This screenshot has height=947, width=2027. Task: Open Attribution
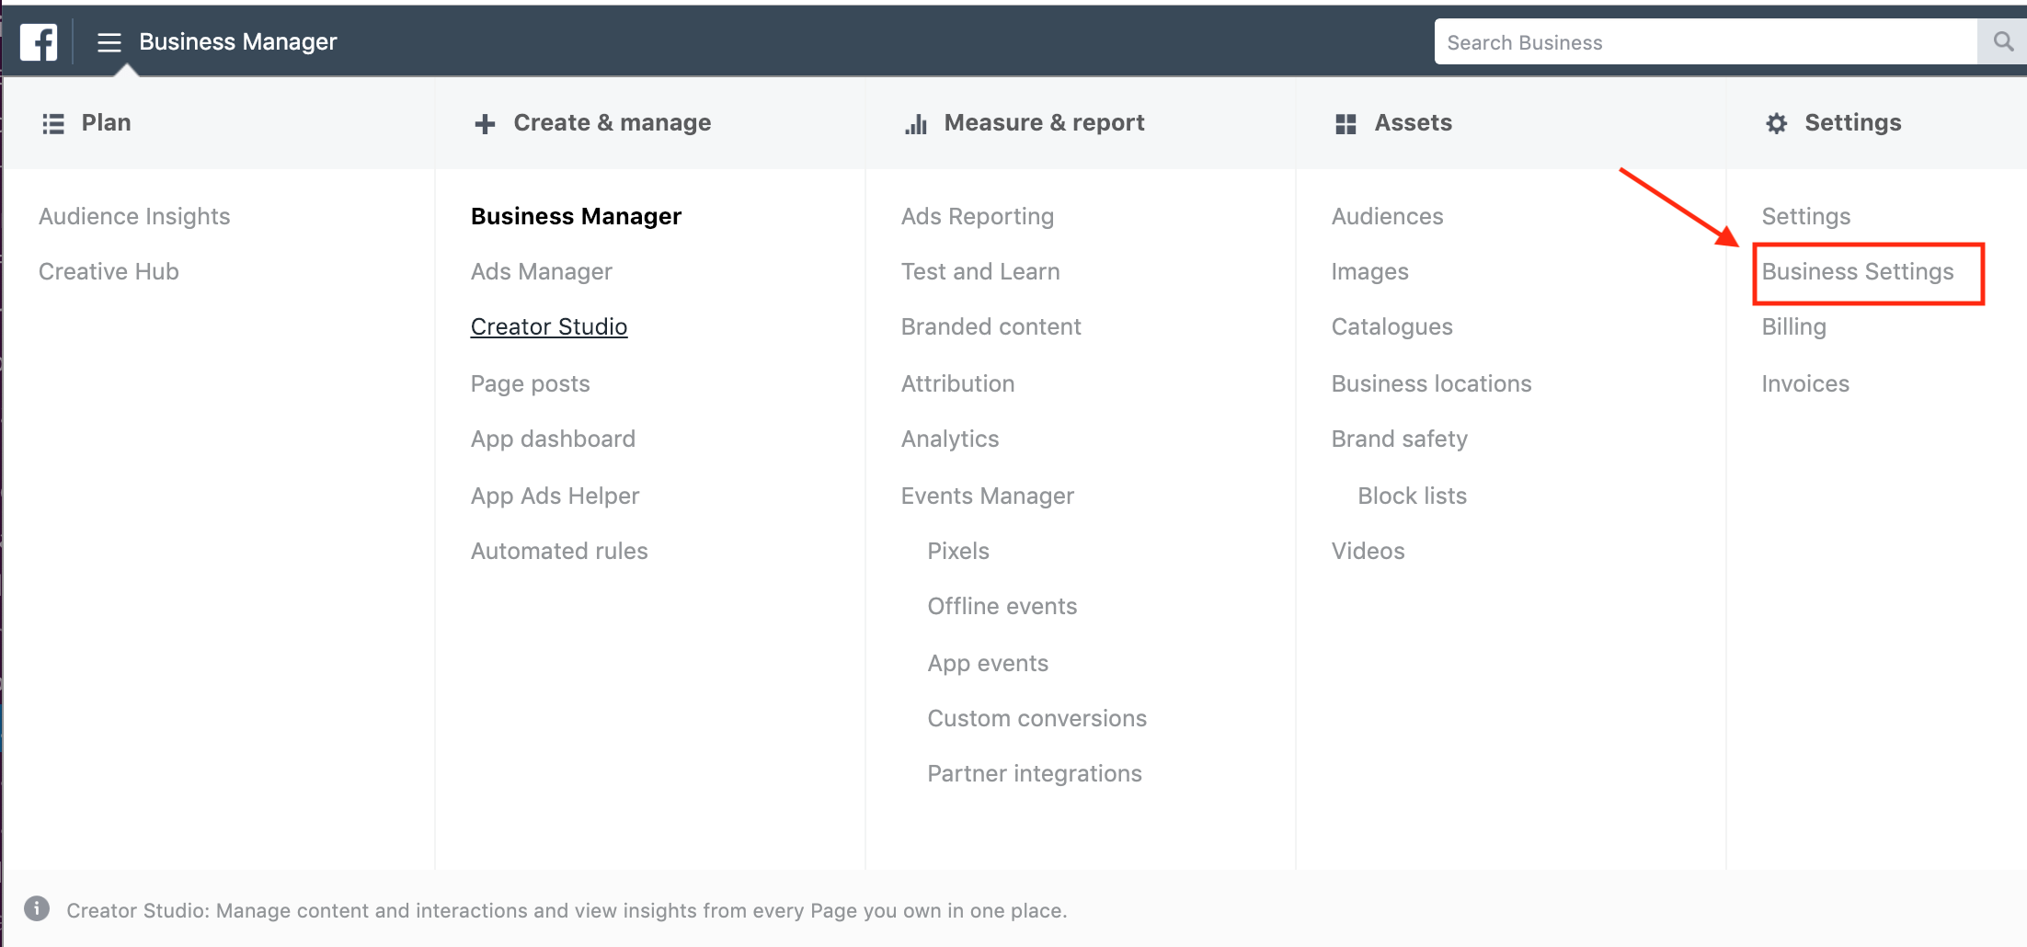click(x=957, y=383)
